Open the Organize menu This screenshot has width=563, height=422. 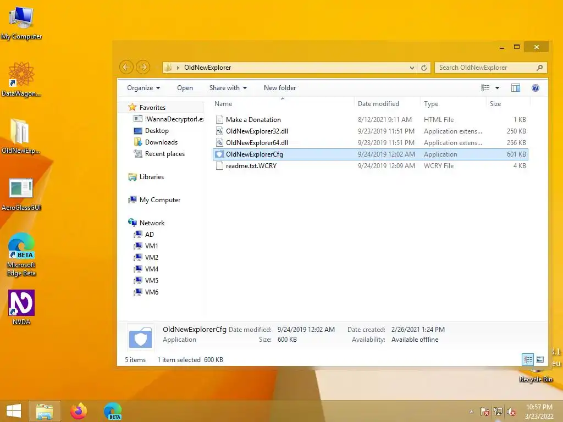click(143, 88)
